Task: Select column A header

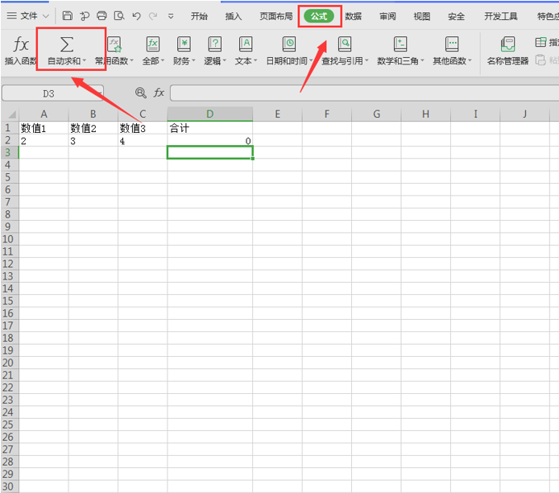Action: (43, 114)
